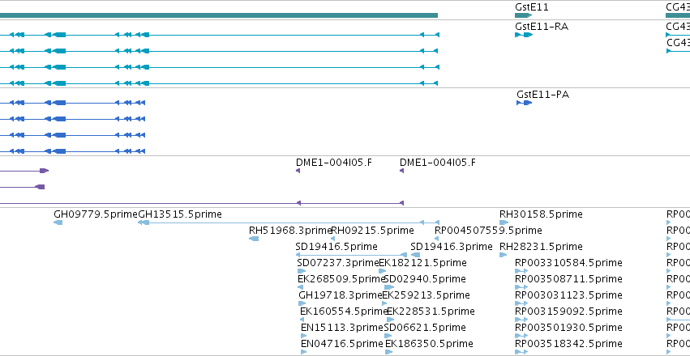Select the RP003518342.5prime EST label
The height and width of the screenshot is (356, 690).
(x=568, y=344)
